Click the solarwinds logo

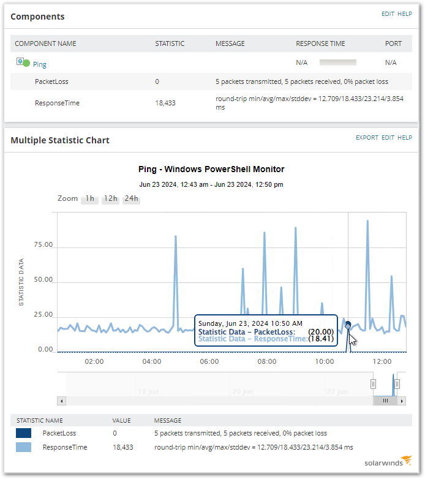[x=388, y=462]
